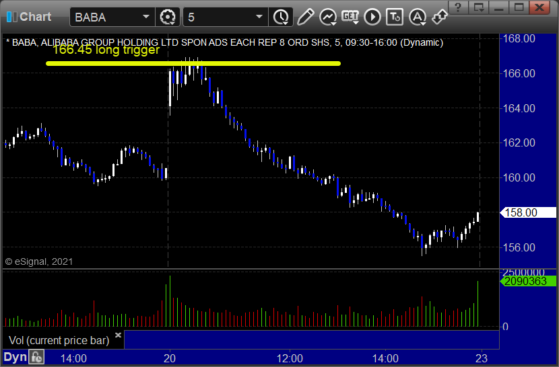Click the 2090363 volume value marker
The image size is (559, 367).
tap(528, 281)
